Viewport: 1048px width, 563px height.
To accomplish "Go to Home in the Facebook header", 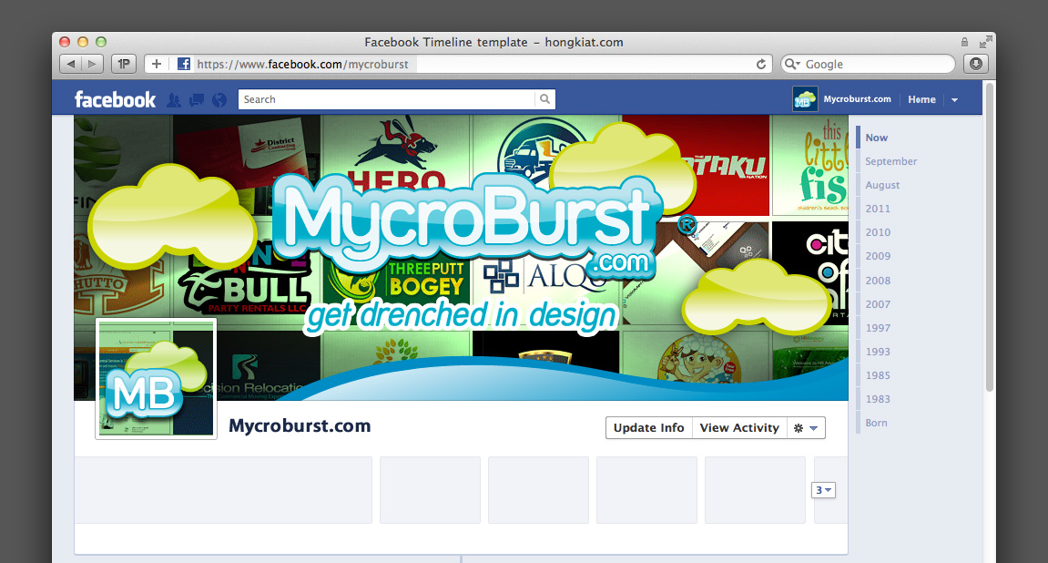I will 921,99.
